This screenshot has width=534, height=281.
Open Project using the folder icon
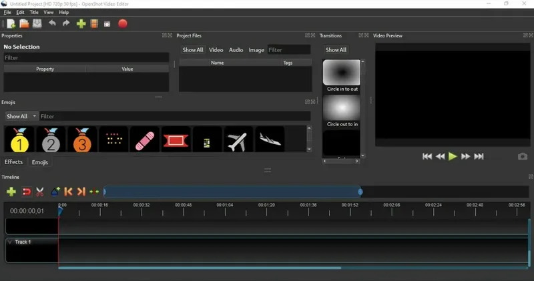[24, 23]
